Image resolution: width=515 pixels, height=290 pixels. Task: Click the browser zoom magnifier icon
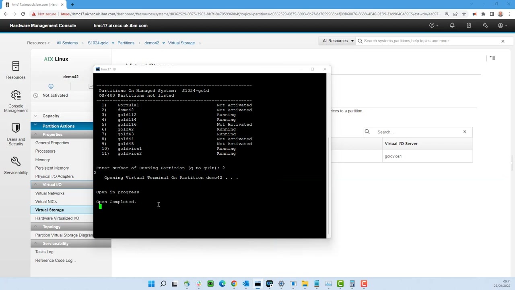[447, 14]
